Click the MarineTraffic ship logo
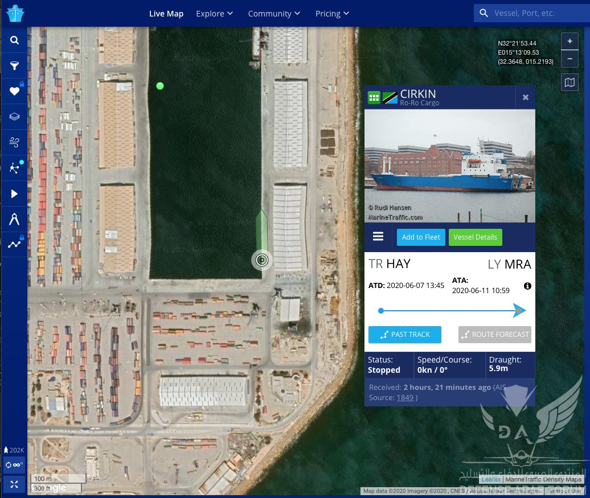Screen dimensions: 590x498 [15, 14]
